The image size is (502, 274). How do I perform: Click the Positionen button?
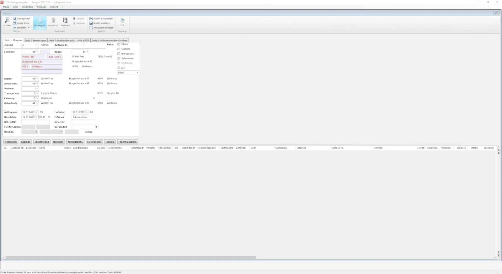point(11,142)
